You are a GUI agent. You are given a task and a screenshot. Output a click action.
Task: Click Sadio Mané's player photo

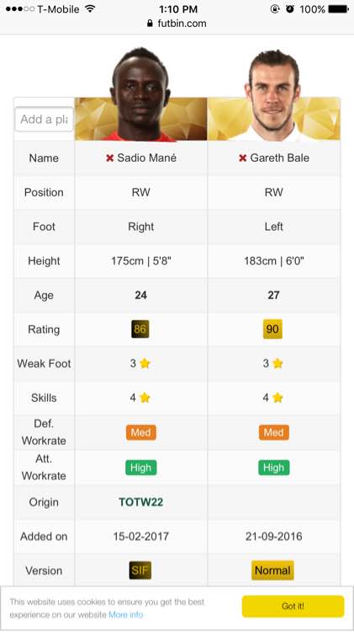click(140, 94)
